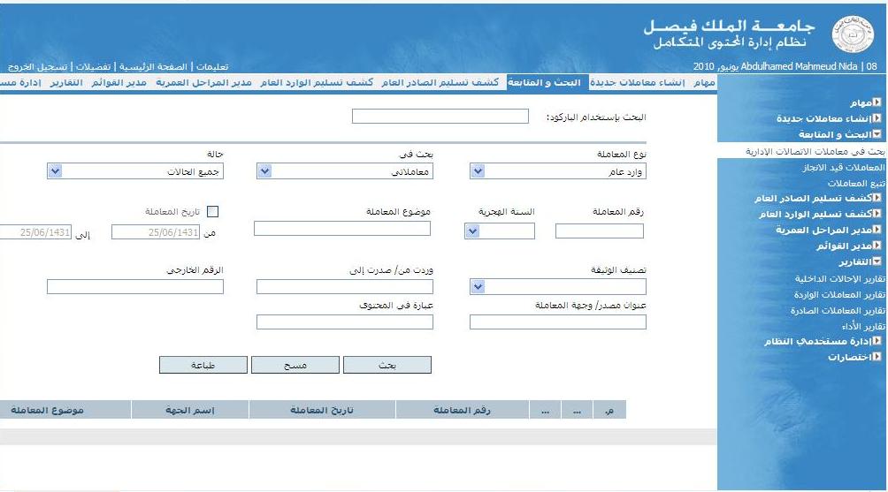Open كشف تسليم الوارد العام tab
The image size is (888, 492).
[x=317, y=82]
